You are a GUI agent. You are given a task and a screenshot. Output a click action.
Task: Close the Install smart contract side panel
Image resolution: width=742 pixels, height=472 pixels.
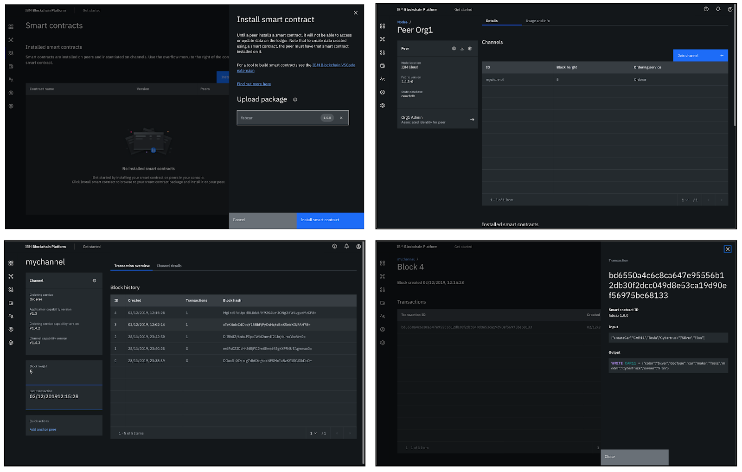pyautogui.click(x=356, y=13)
